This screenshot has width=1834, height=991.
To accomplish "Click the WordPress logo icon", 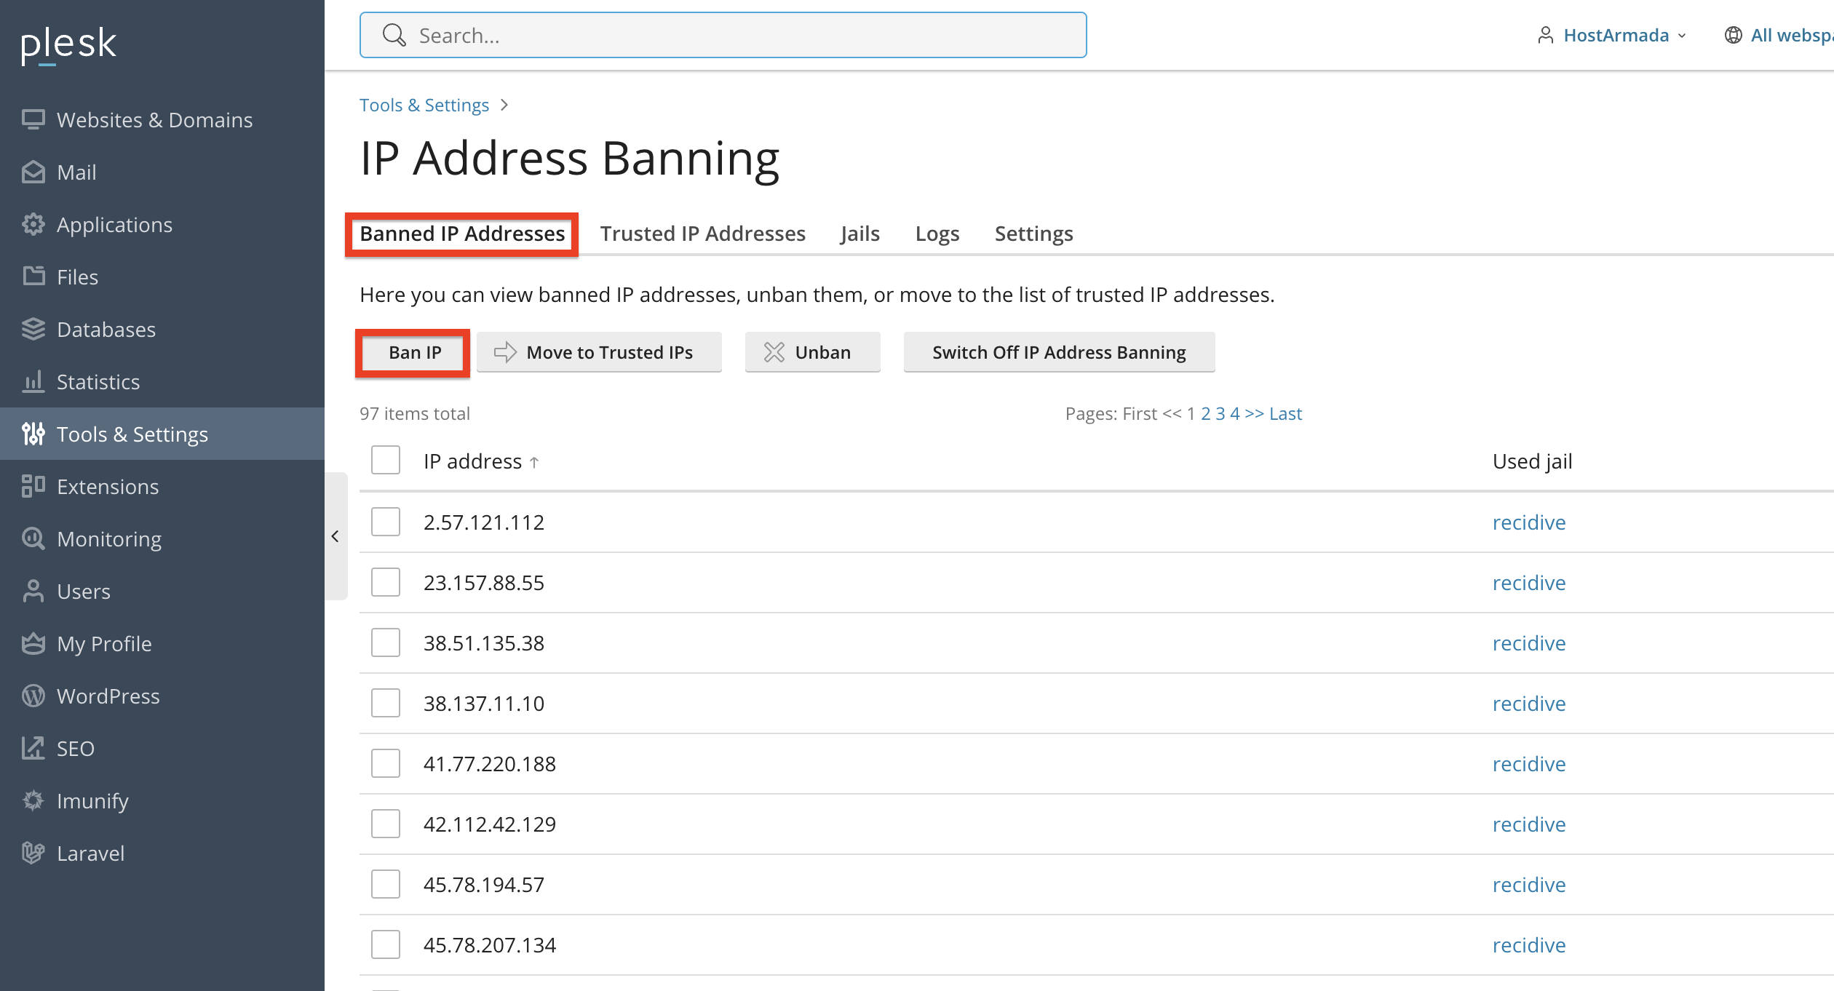I will [33, 696].
